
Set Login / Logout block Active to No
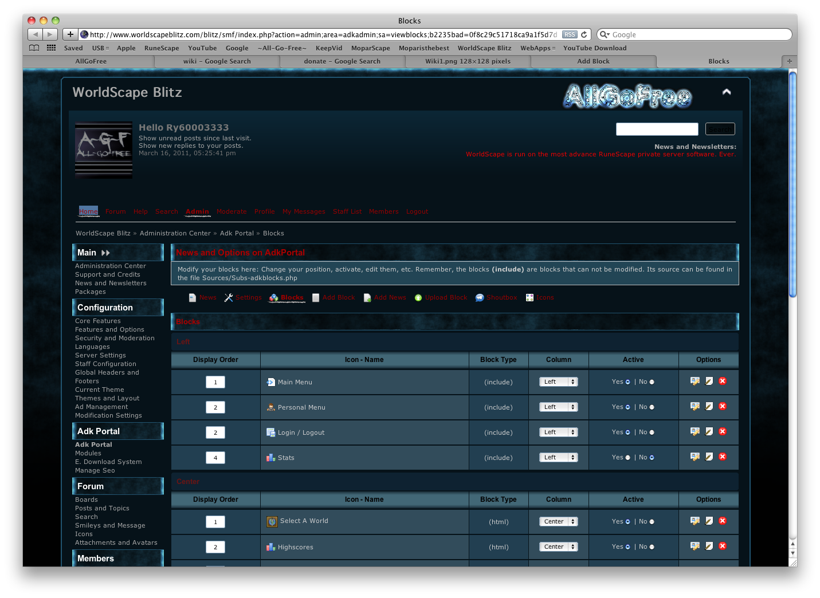(652, 432)
